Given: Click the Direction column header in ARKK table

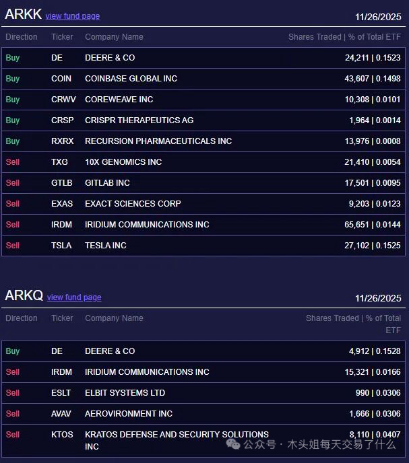Looking at the screenshot, I should tap(22, 37).
